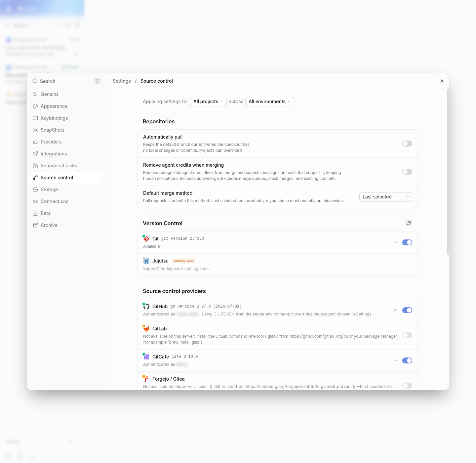This screenshot has width=476, height=463.
Task: Click the "git version 2.43.0" text
Action: 182,238
